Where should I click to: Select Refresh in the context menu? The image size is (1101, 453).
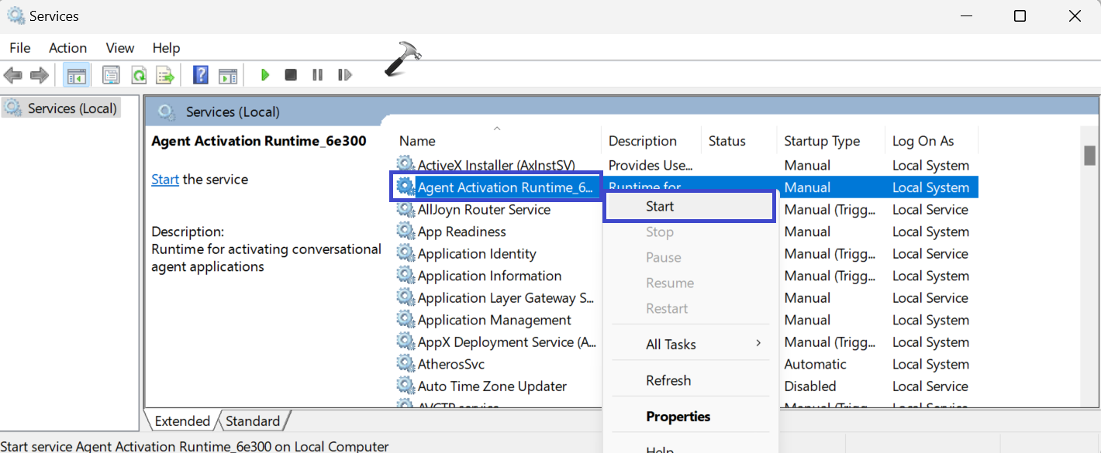[668, 380]
